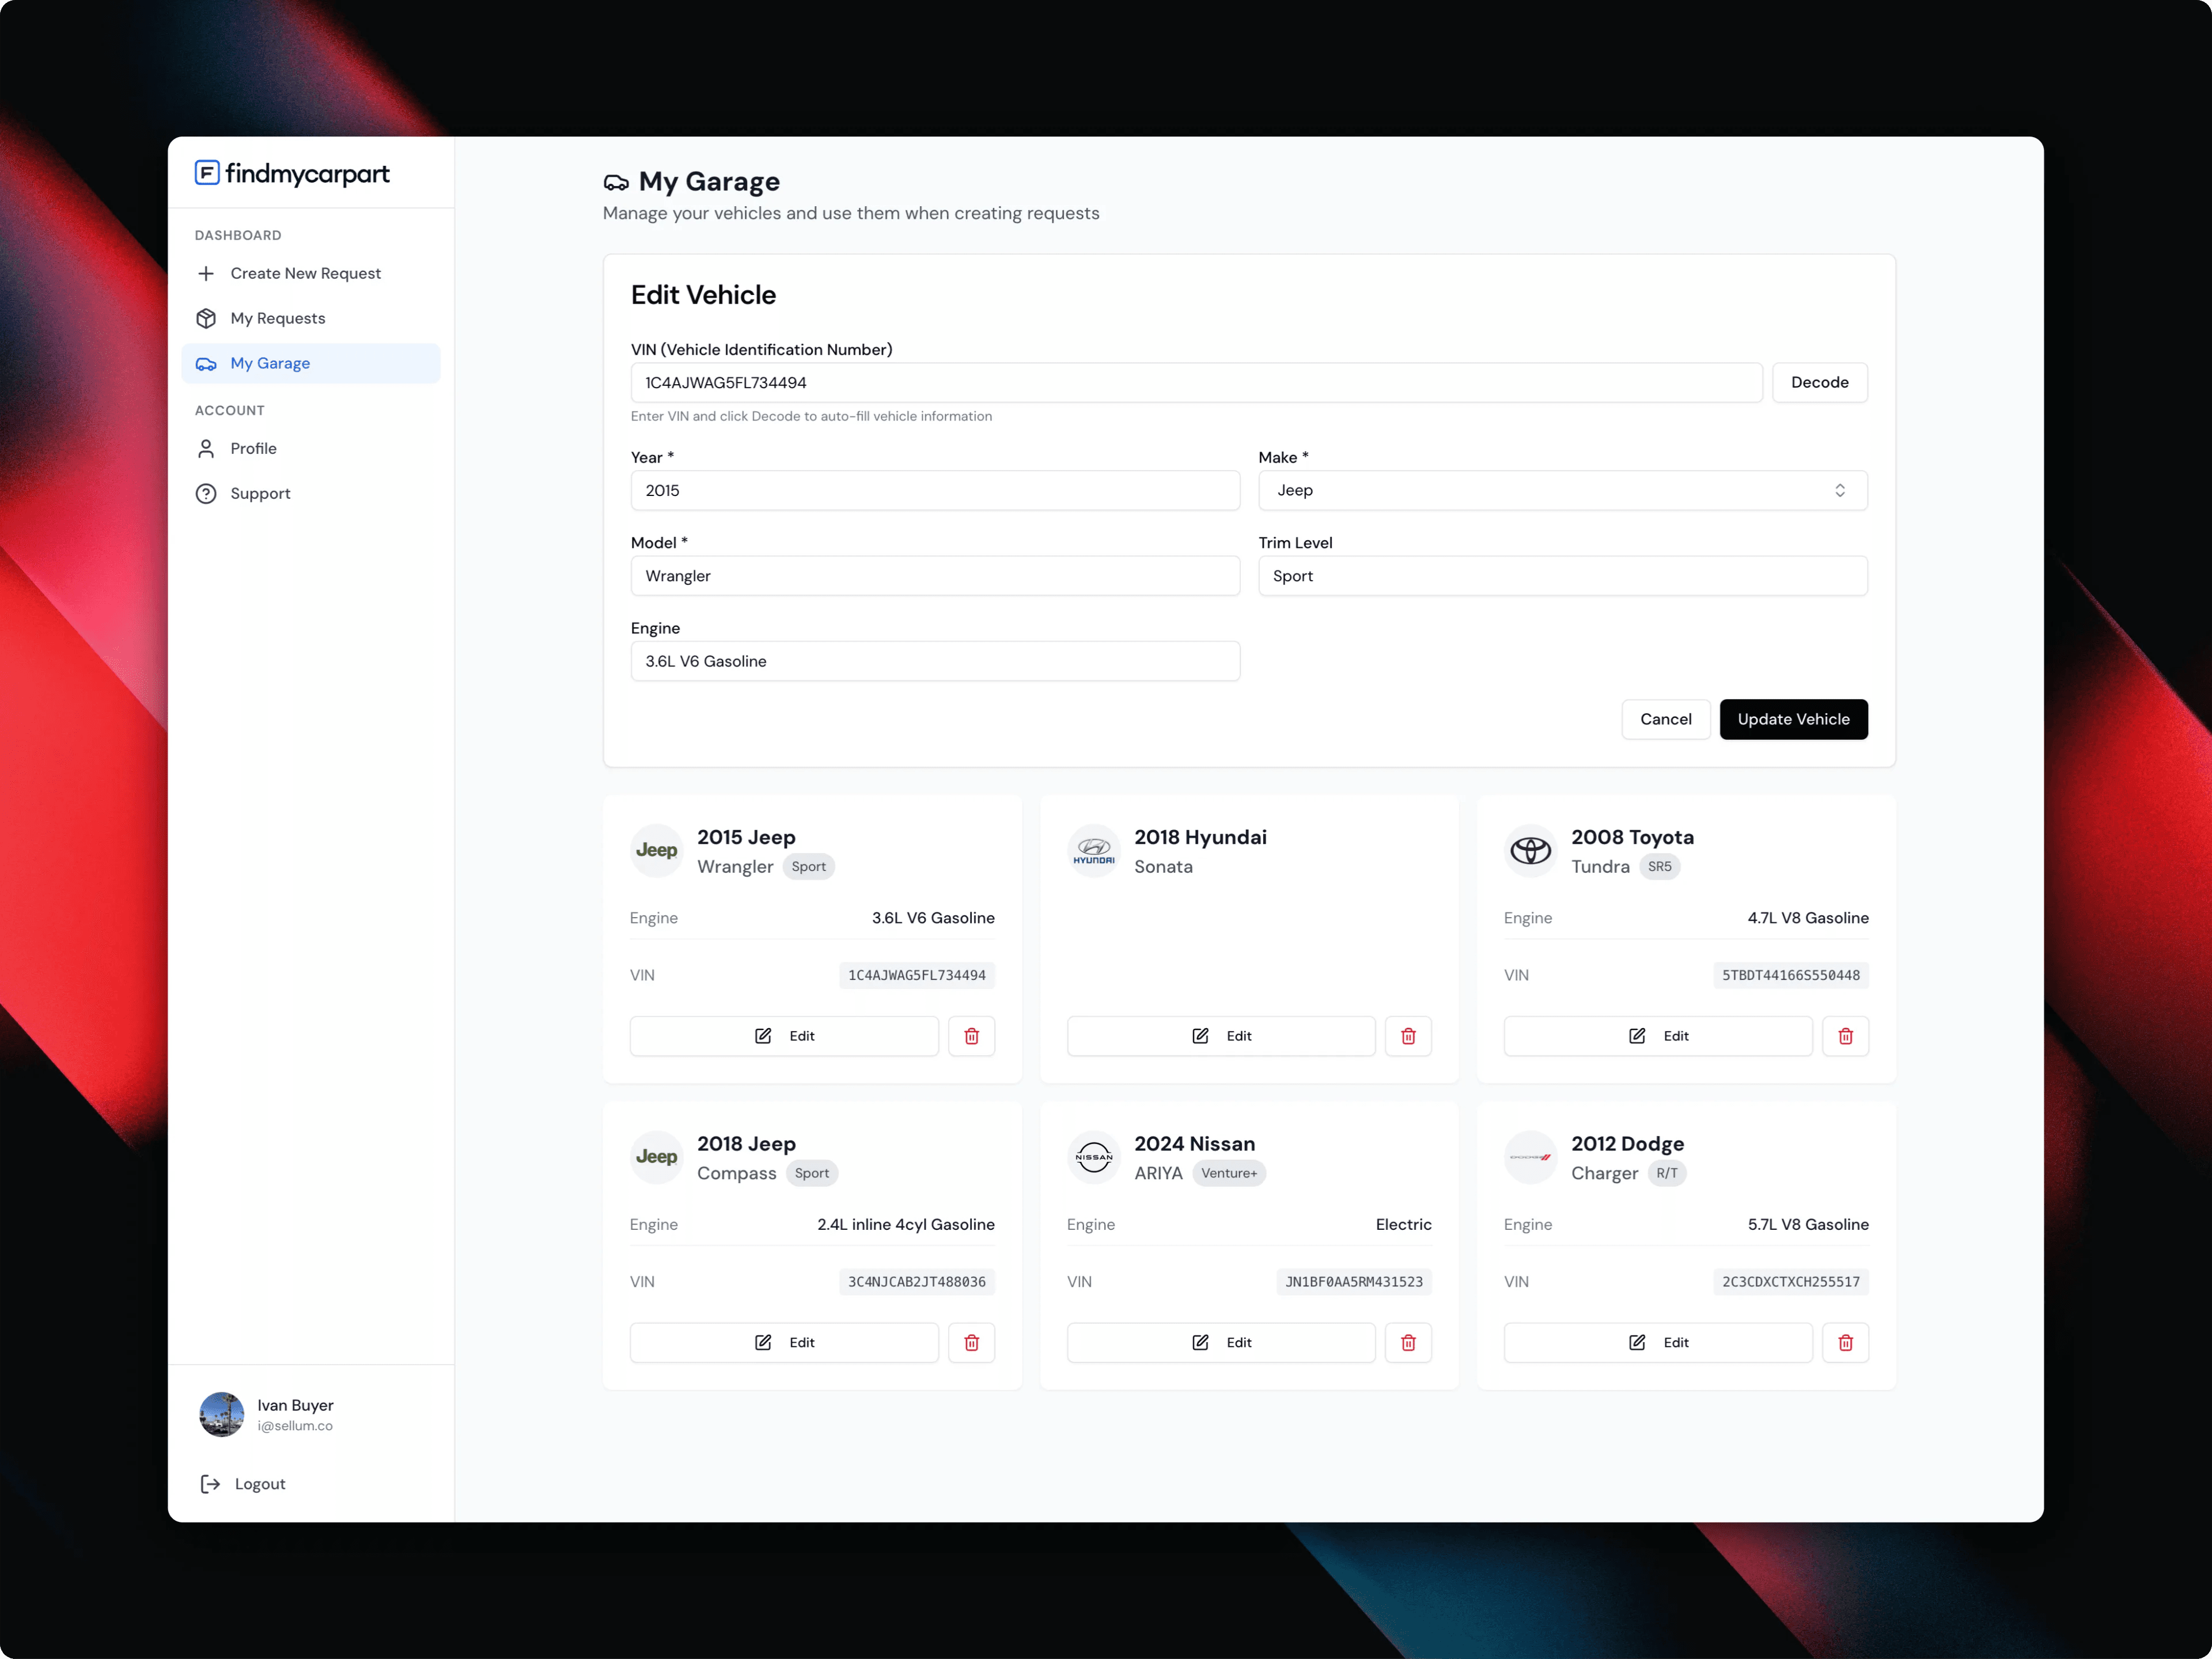2212x1659 pixels.
Task: Open the Profile account page
Action: point(253,448)
